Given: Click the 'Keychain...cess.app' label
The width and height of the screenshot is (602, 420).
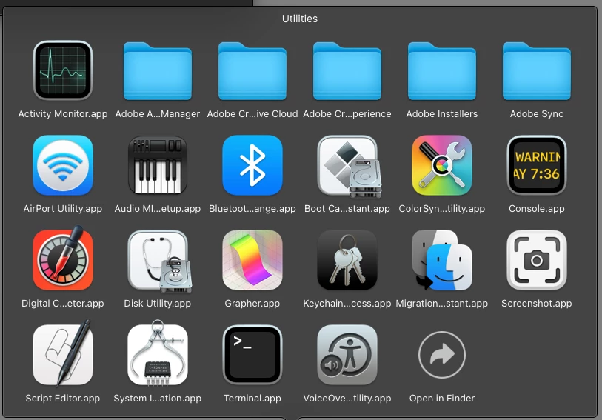Looking at the screenshot, I should (347, 303).
